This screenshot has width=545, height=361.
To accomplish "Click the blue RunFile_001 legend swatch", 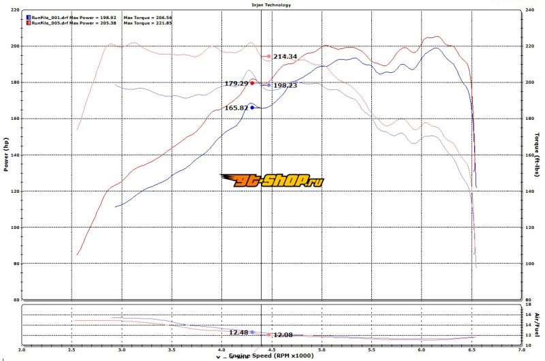I will pos(27,16).
